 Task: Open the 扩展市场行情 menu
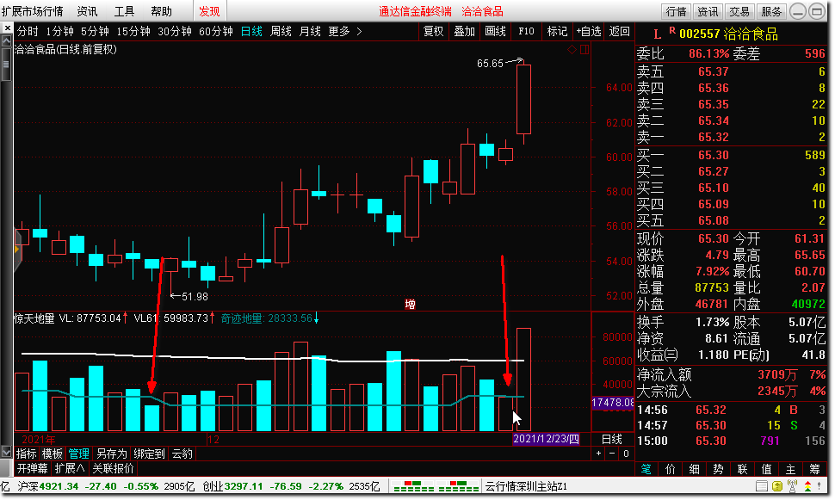click(x=32, y=11)
